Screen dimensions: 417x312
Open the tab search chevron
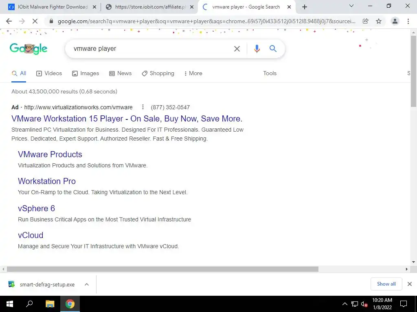click(x=351, y=6)
